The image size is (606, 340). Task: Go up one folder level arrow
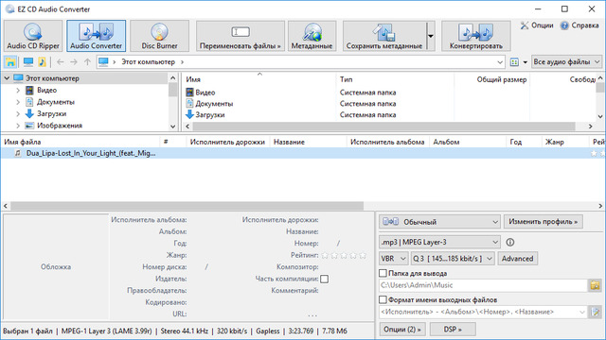[x=87, y=61]
